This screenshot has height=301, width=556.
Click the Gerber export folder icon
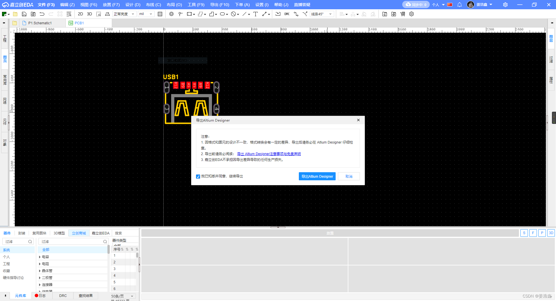point(385,14)
